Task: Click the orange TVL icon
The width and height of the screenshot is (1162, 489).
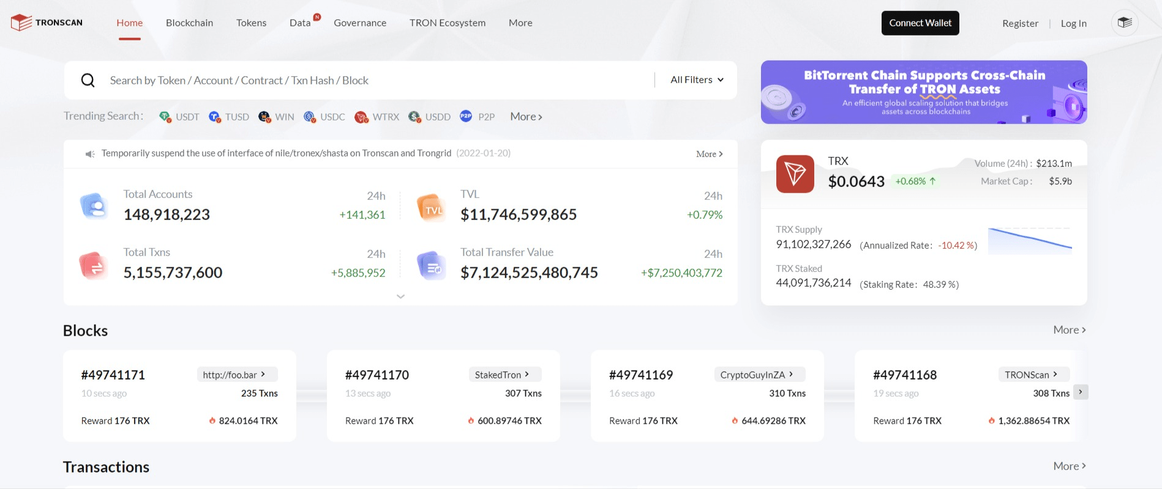Action: tap(432, 207)
